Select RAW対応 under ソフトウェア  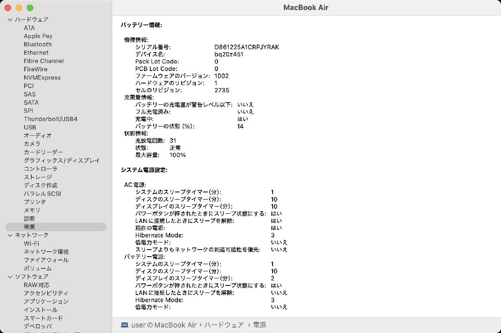(36, 285)
